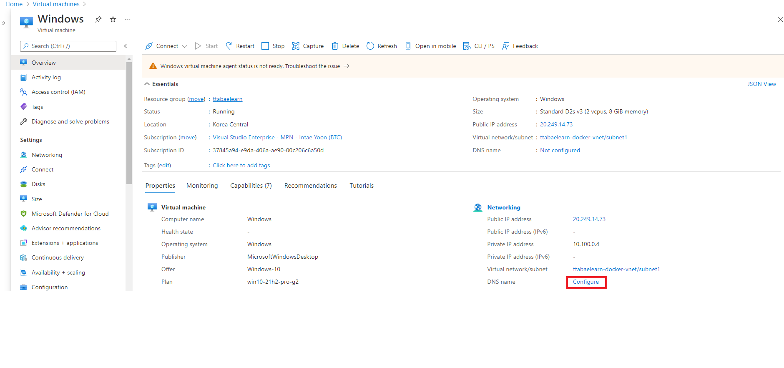Select Subscription ID value text

[268, 150]
